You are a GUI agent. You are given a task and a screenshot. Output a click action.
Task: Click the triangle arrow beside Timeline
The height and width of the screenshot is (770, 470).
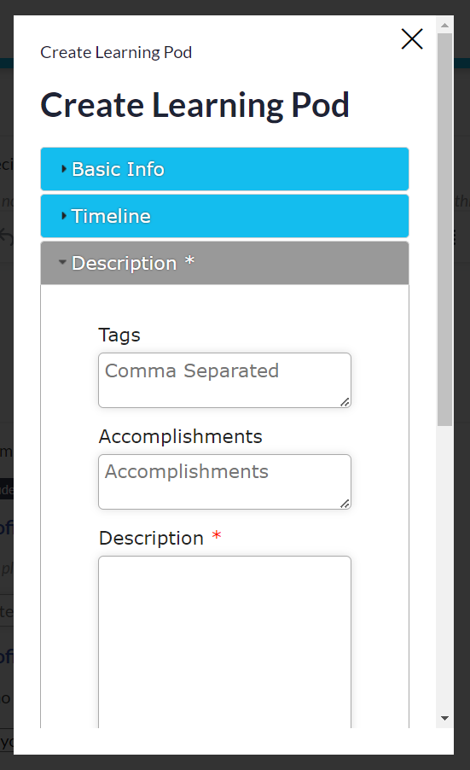tap(63, 216)
